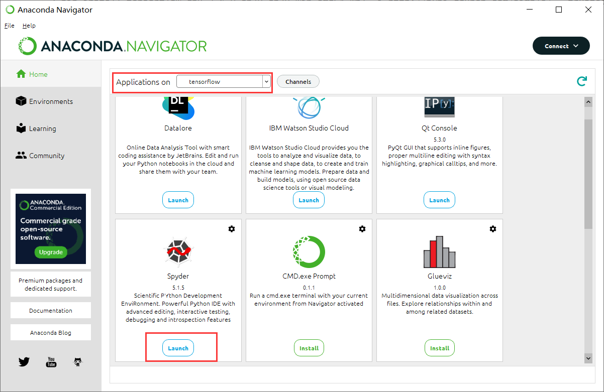Launch Spyder

click(178, 348)
